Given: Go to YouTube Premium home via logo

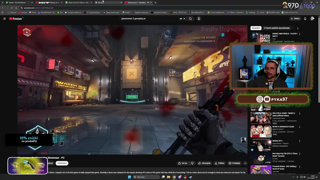Looking at the screenshot, I should click(x=16, y=18).
